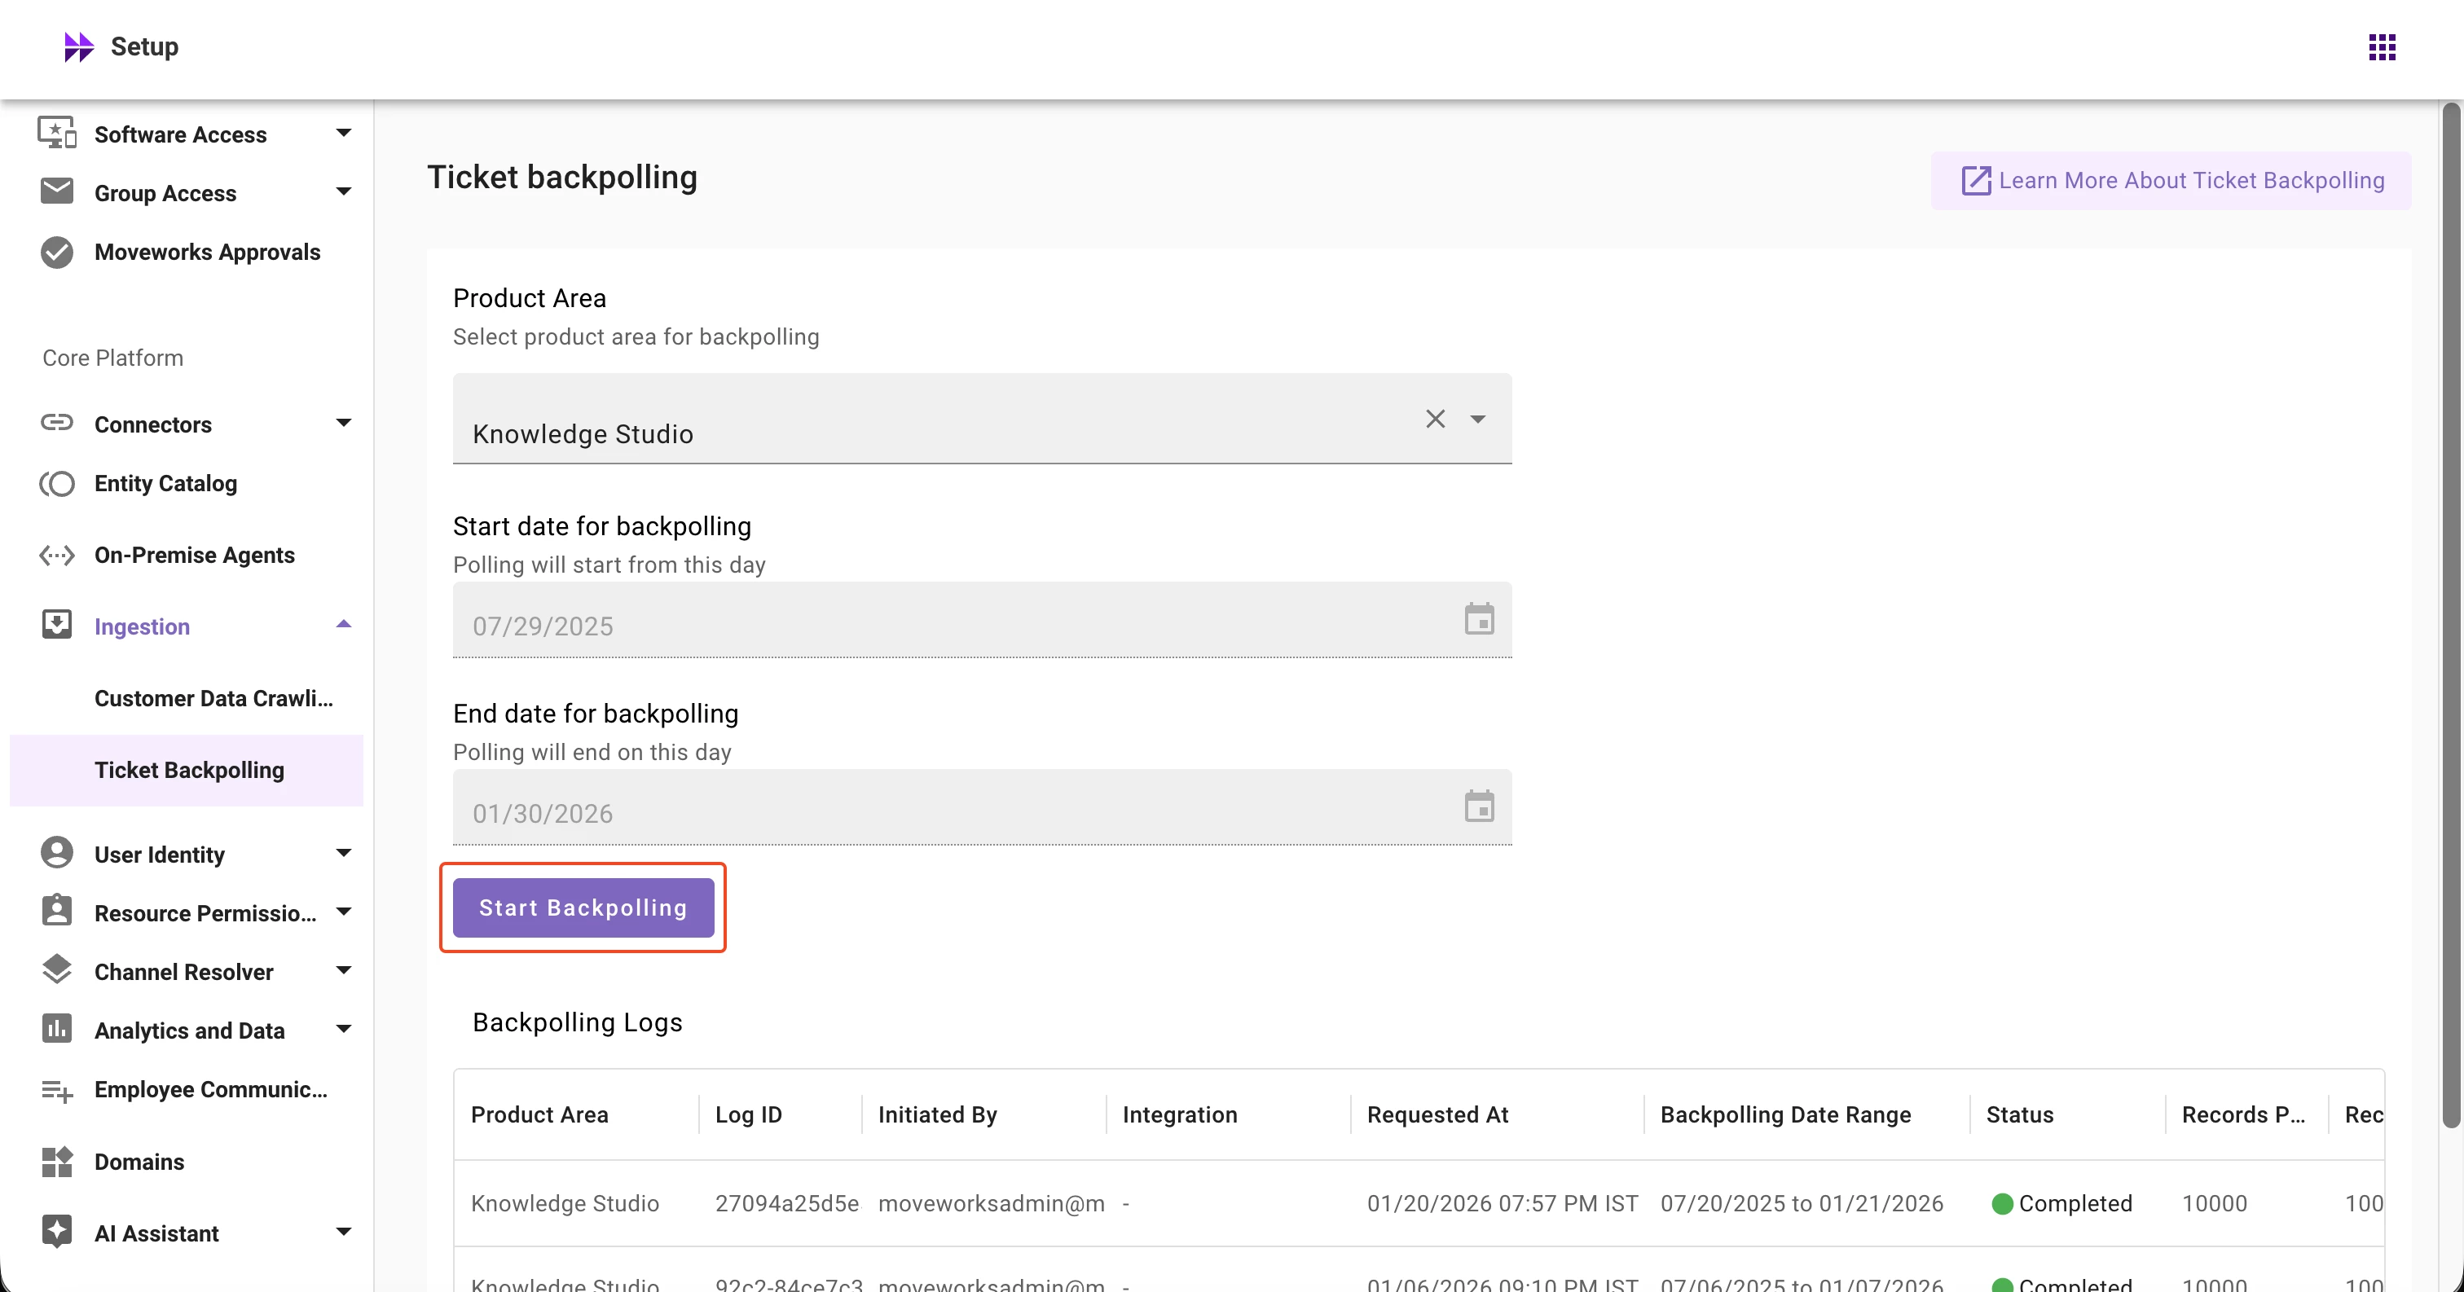Select Ticket Backpolling menu item
Screen dimensions: 2464x1292
[x=189, y=771]
